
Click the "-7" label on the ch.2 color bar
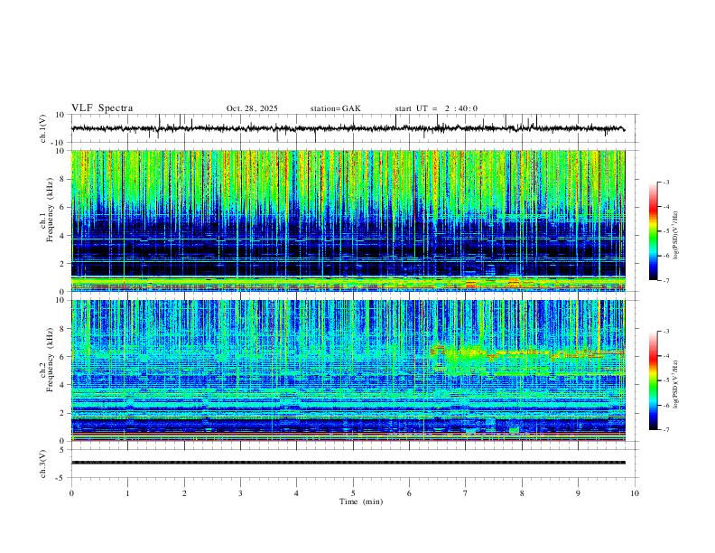coord(665,429)
